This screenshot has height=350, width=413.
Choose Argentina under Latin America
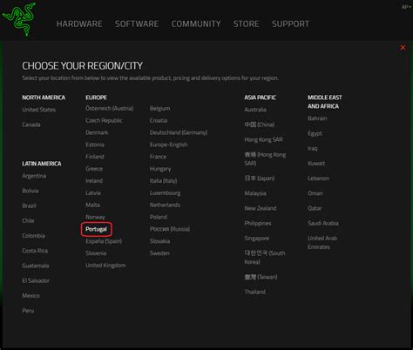pyautogui.click(x=34, y=176)
